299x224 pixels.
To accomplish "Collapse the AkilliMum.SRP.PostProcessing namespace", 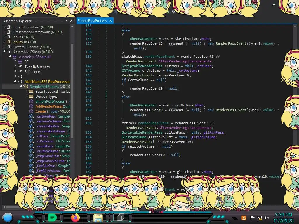I will pyautogui.click(x=15, y=81).
